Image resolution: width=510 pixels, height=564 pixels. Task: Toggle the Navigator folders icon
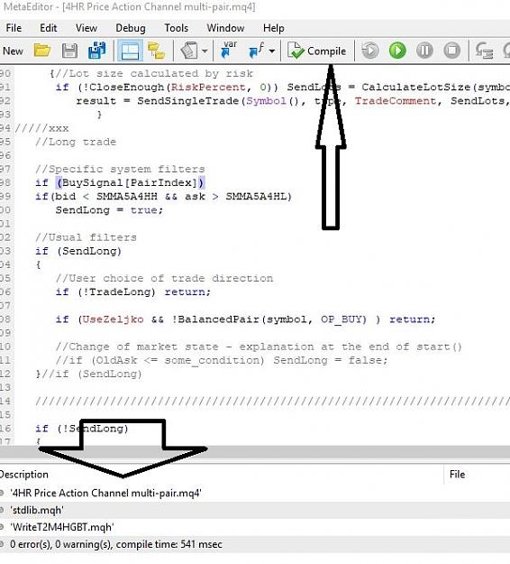[156, 51]
